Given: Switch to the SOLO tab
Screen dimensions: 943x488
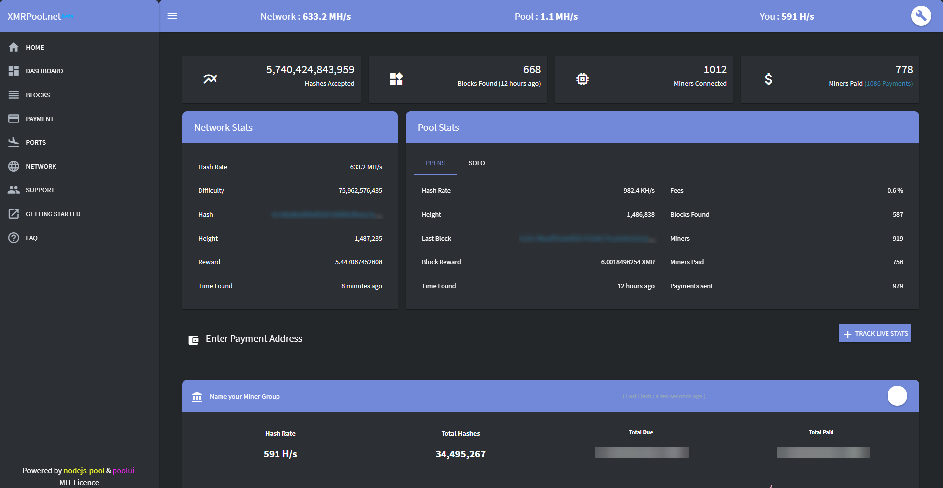Looking at the screenshot, I should point(477,163).
